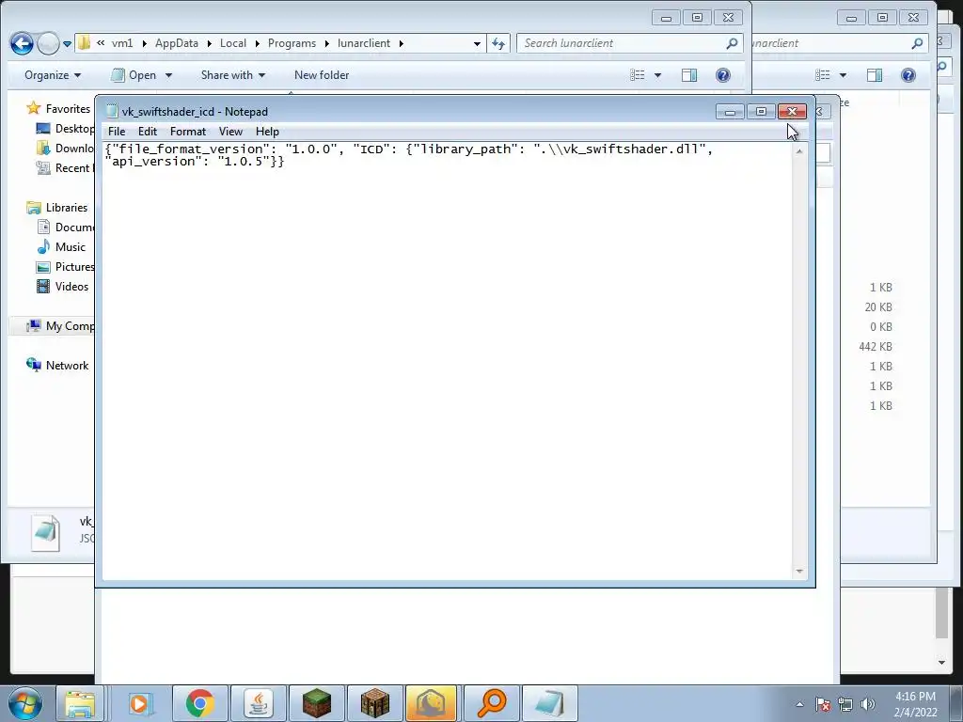Open Videos library

(x=63, y=286)
